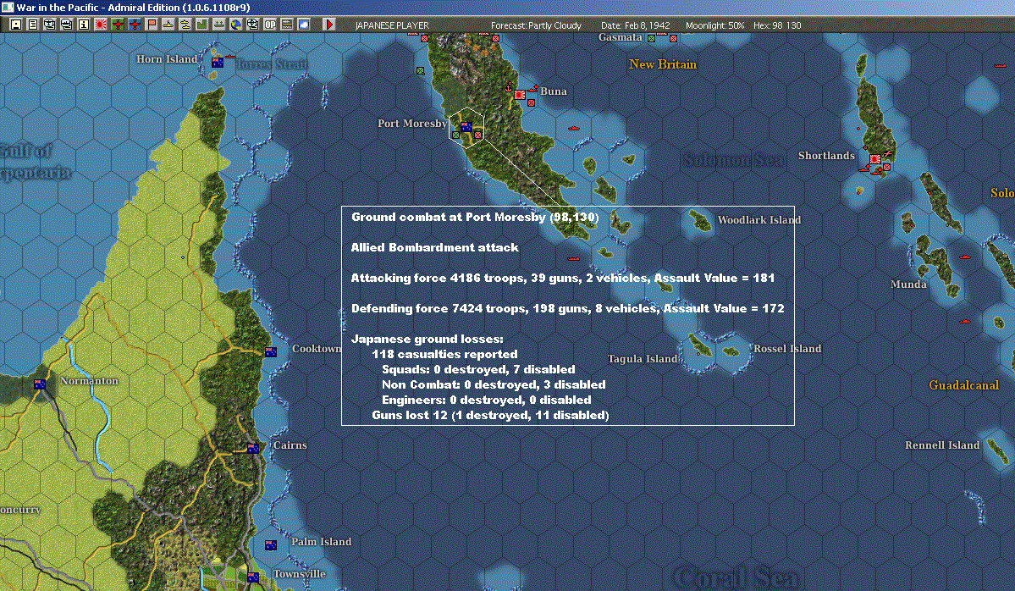Select the Australian flag at Horn Island
This screenshot has width=1015, height=591.
218,63
